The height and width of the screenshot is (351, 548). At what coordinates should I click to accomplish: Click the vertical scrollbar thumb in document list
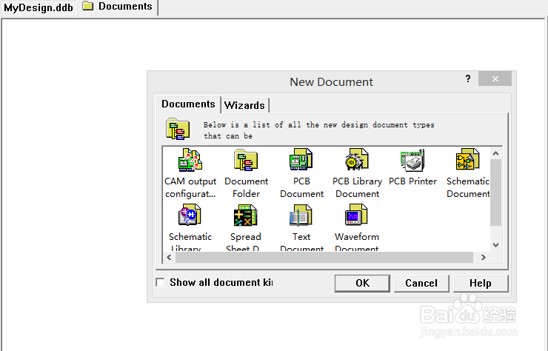click(495, 193)
